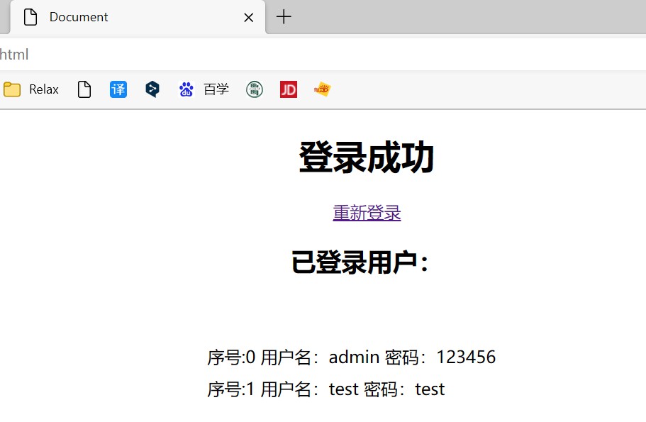The height and width of the screenshot is (422, 646).
Task: Click the 已登录用户 subheading
Action: click(360, 263)
